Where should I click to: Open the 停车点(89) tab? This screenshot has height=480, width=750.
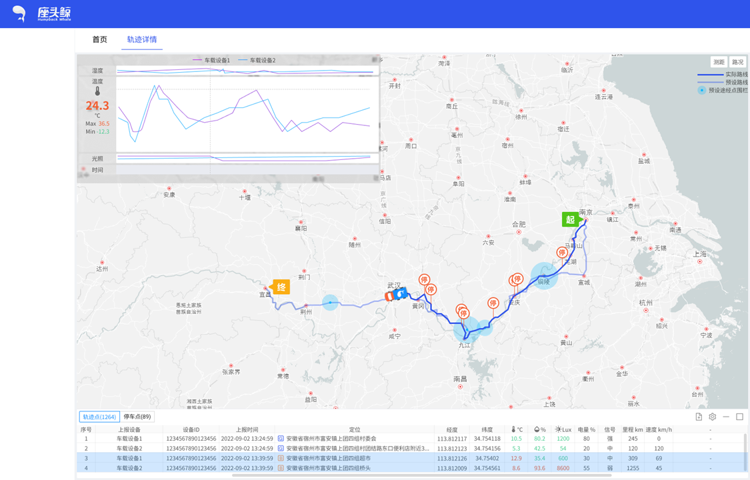tap(137, 417)
